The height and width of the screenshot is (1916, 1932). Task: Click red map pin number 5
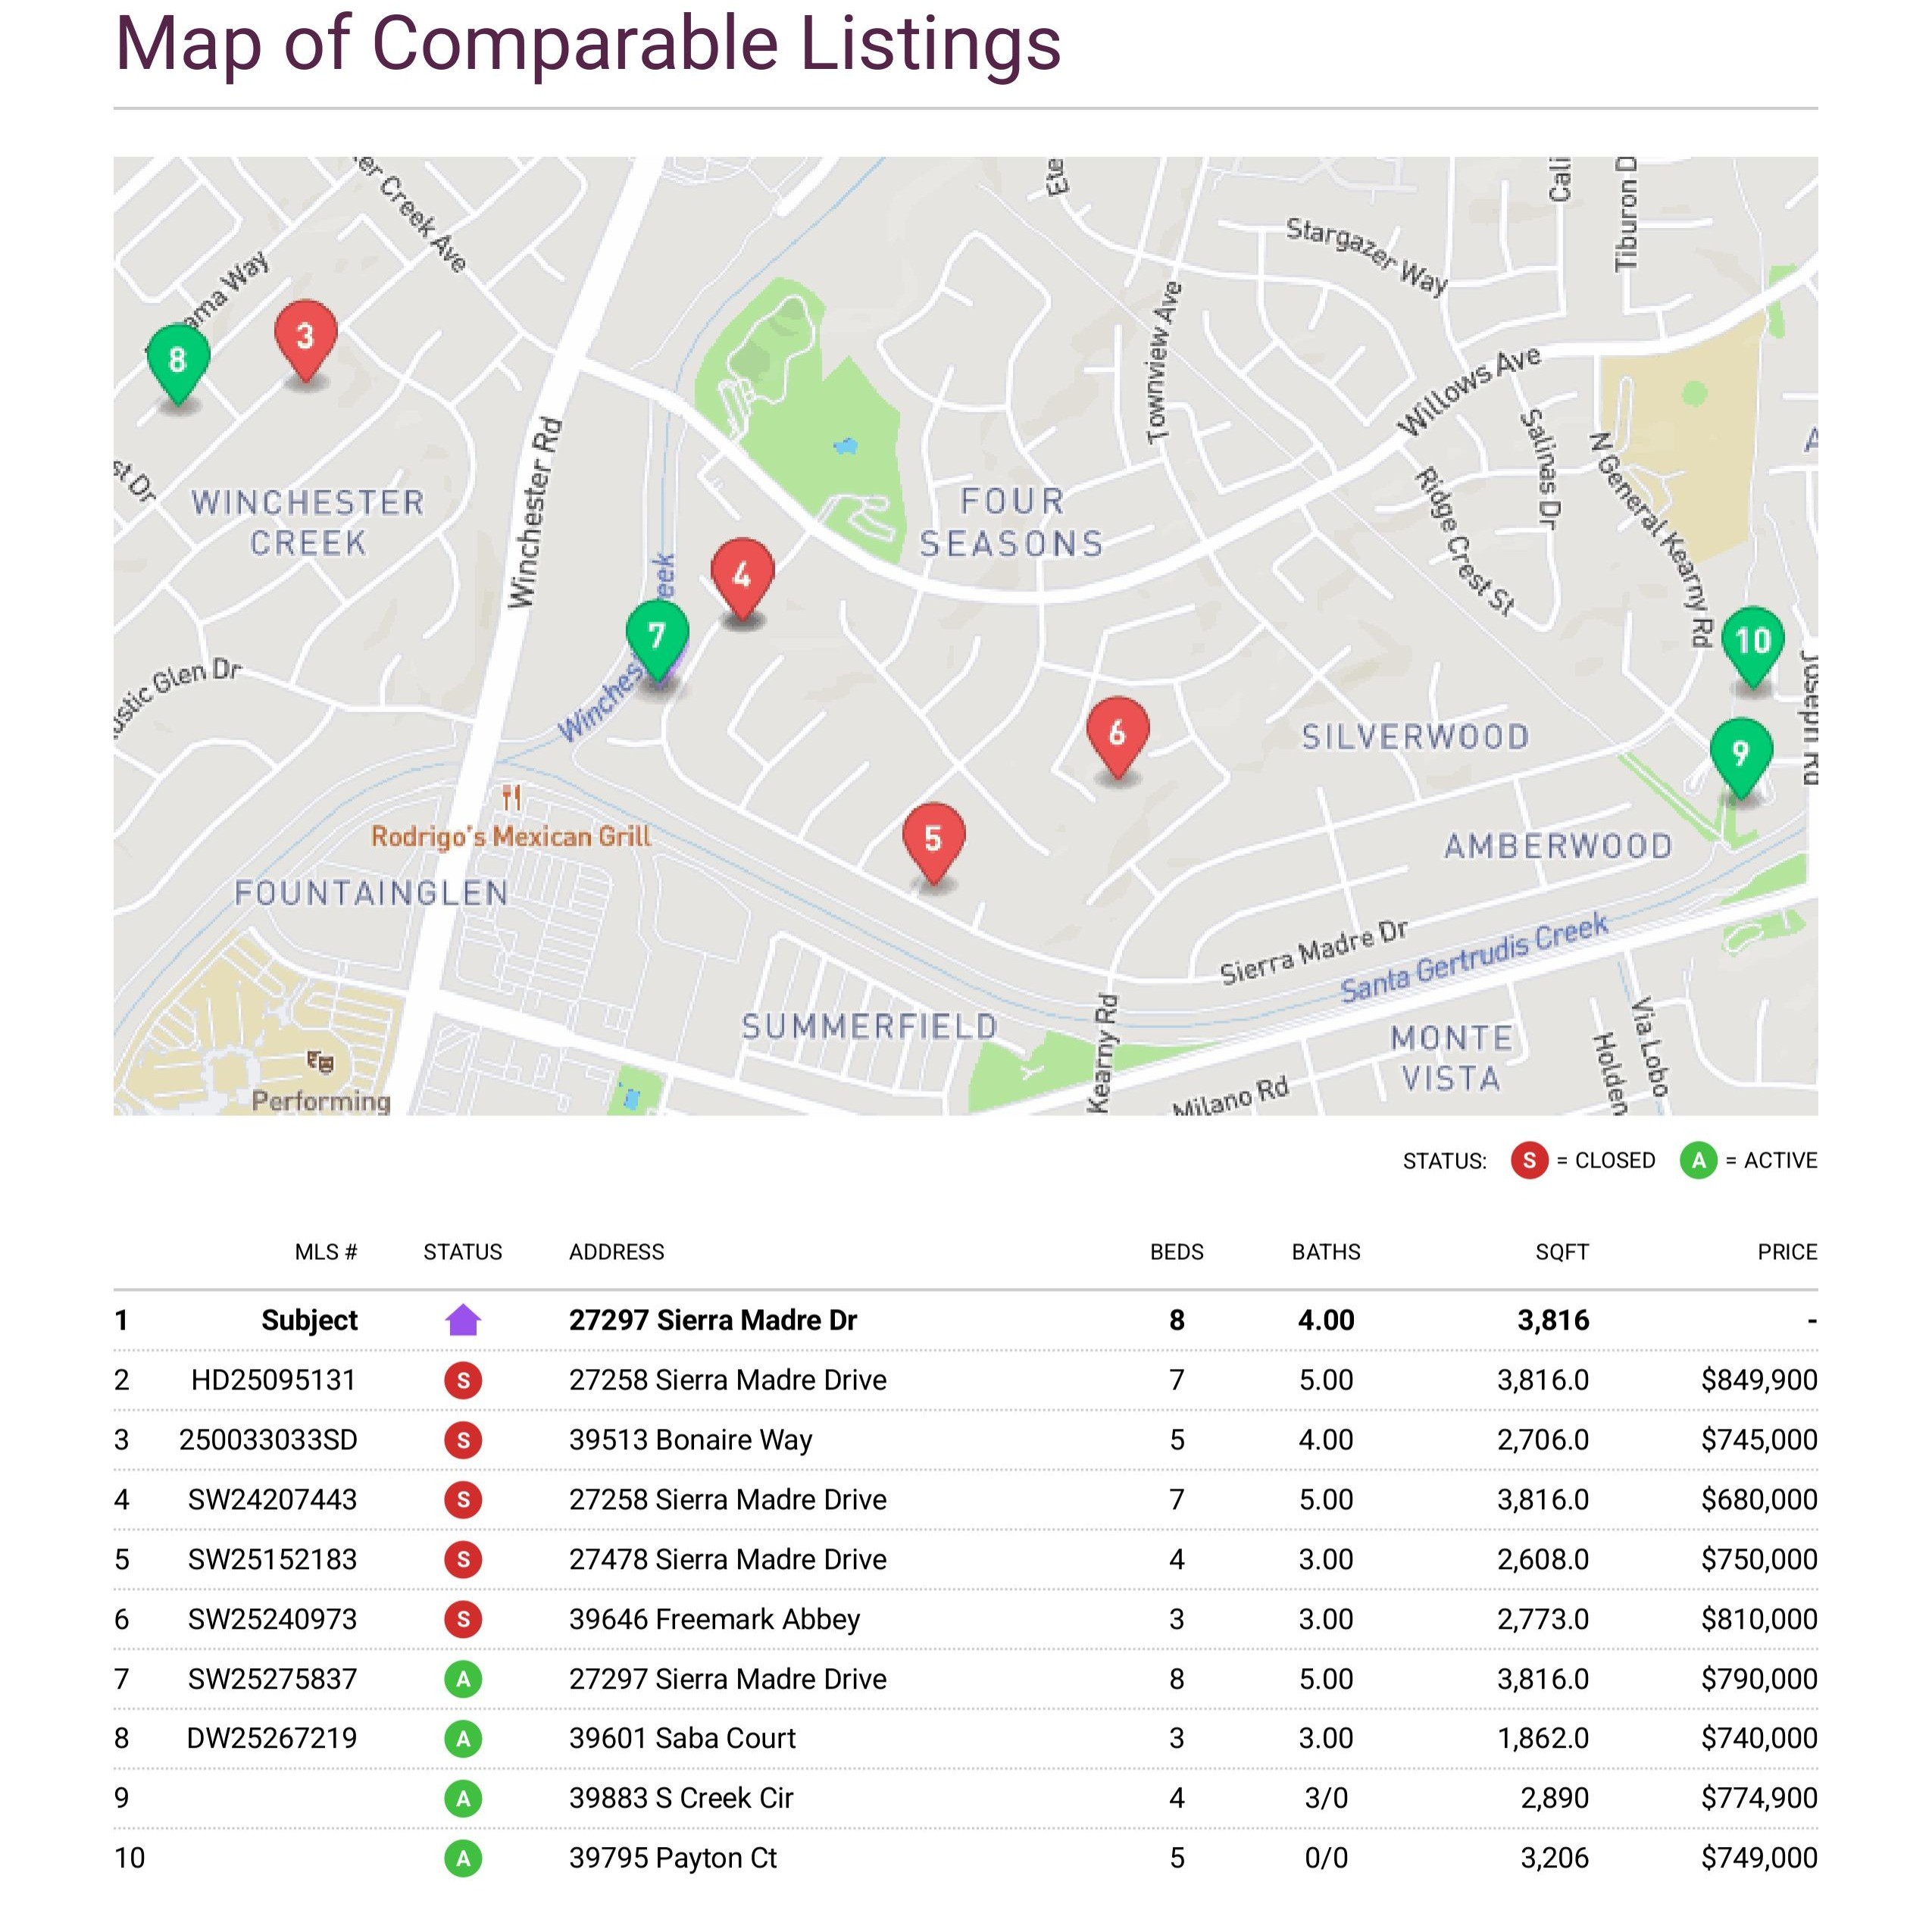click(933, 838)
